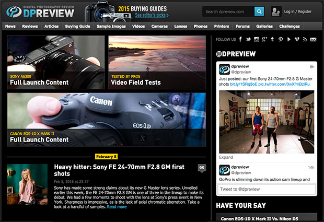
Task: Follow the See editor's picks link
Action: [152, 15]
